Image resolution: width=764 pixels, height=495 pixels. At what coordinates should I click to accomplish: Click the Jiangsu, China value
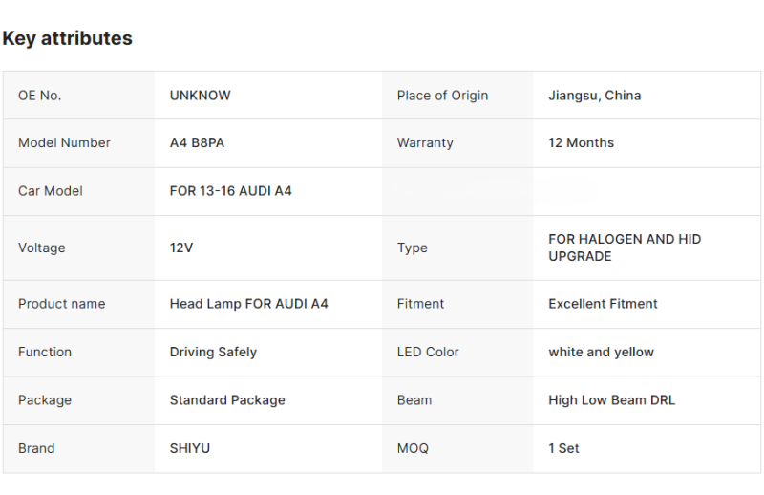click(594, 96)
